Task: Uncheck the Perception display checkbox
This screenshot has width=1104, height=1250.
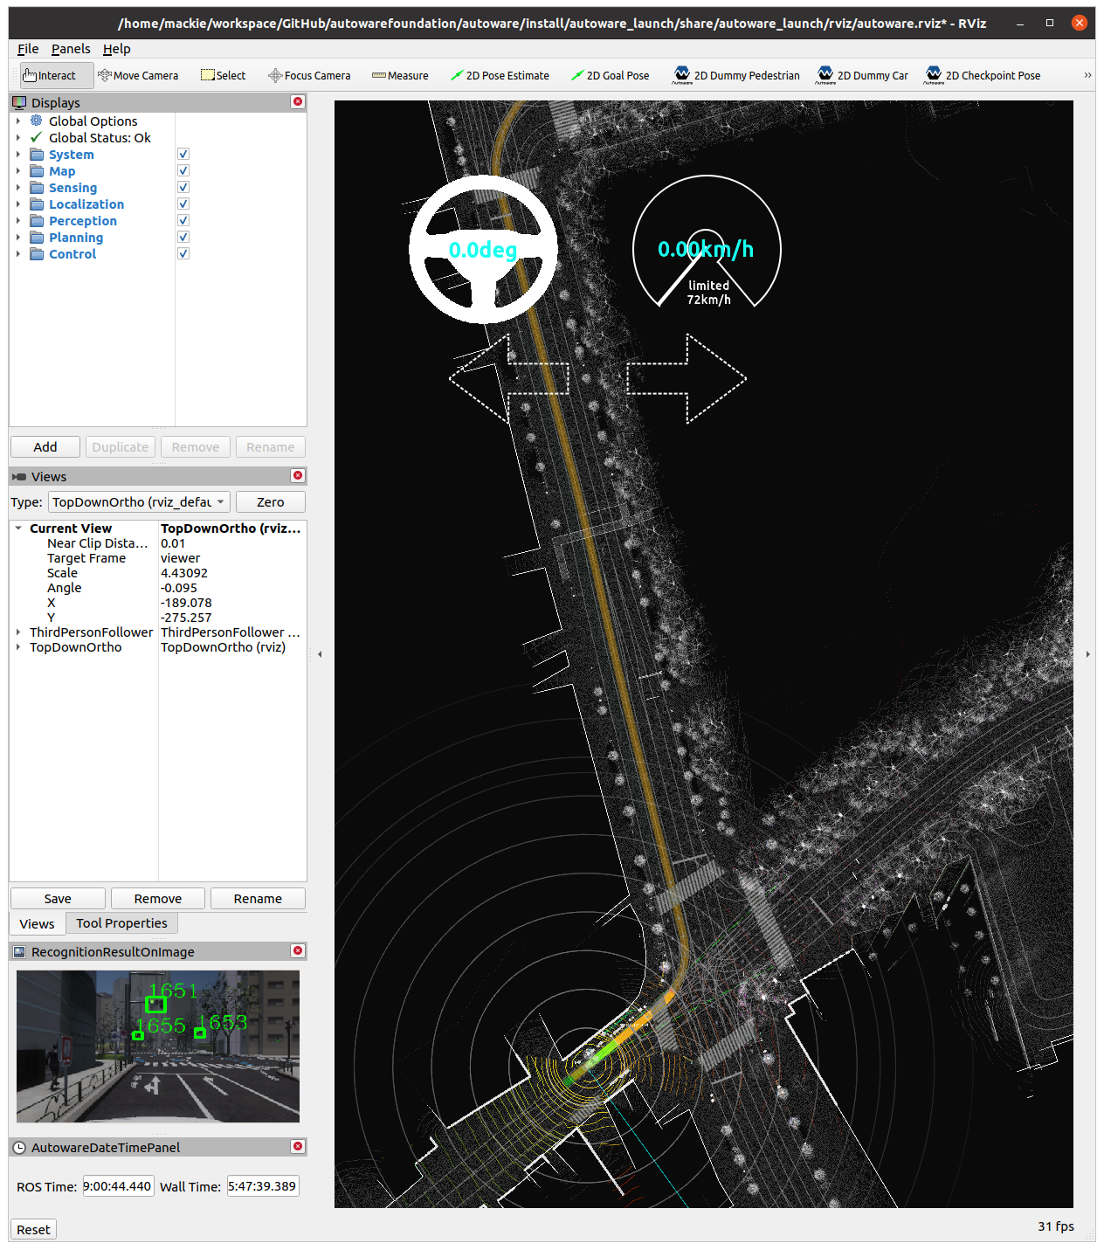Action: 183,221
